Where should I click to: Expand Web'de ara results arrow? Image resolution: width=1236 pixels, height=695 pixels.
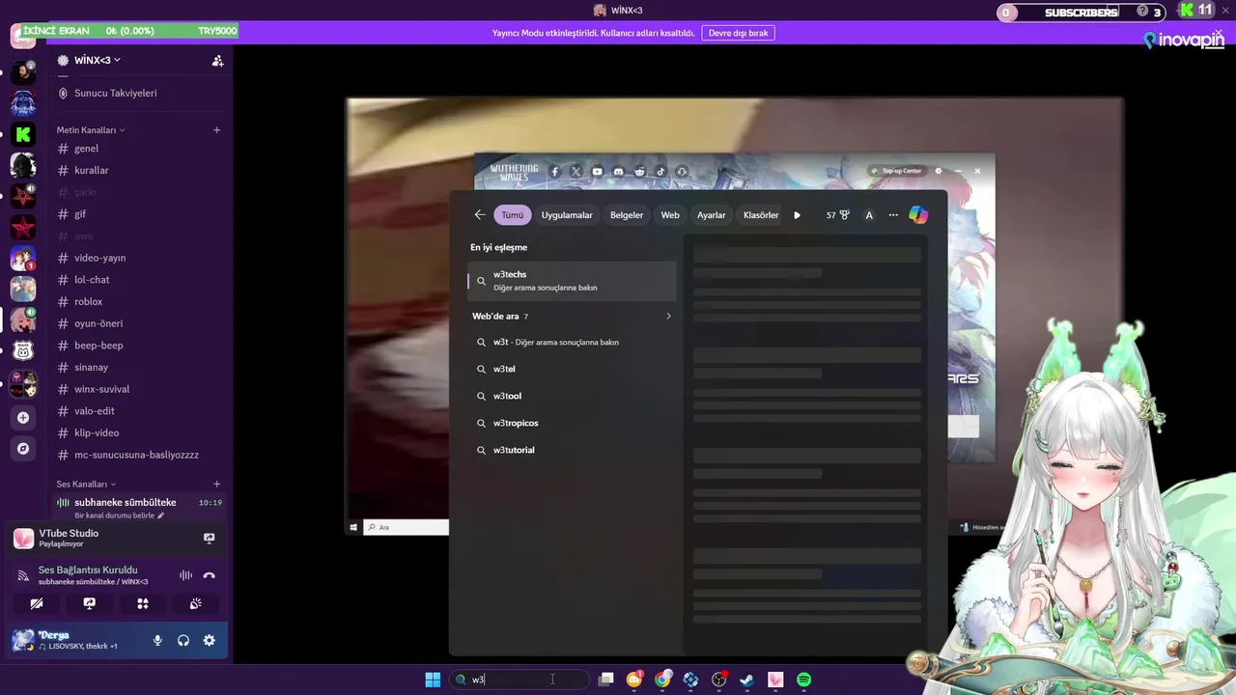pos(668,316)
